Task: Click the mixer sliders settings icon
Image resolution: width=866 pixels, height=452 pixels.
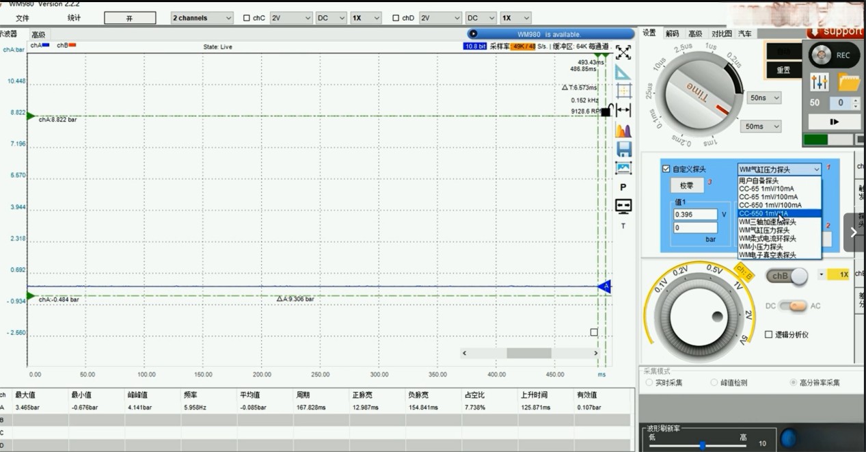Action: click(819, 83)
